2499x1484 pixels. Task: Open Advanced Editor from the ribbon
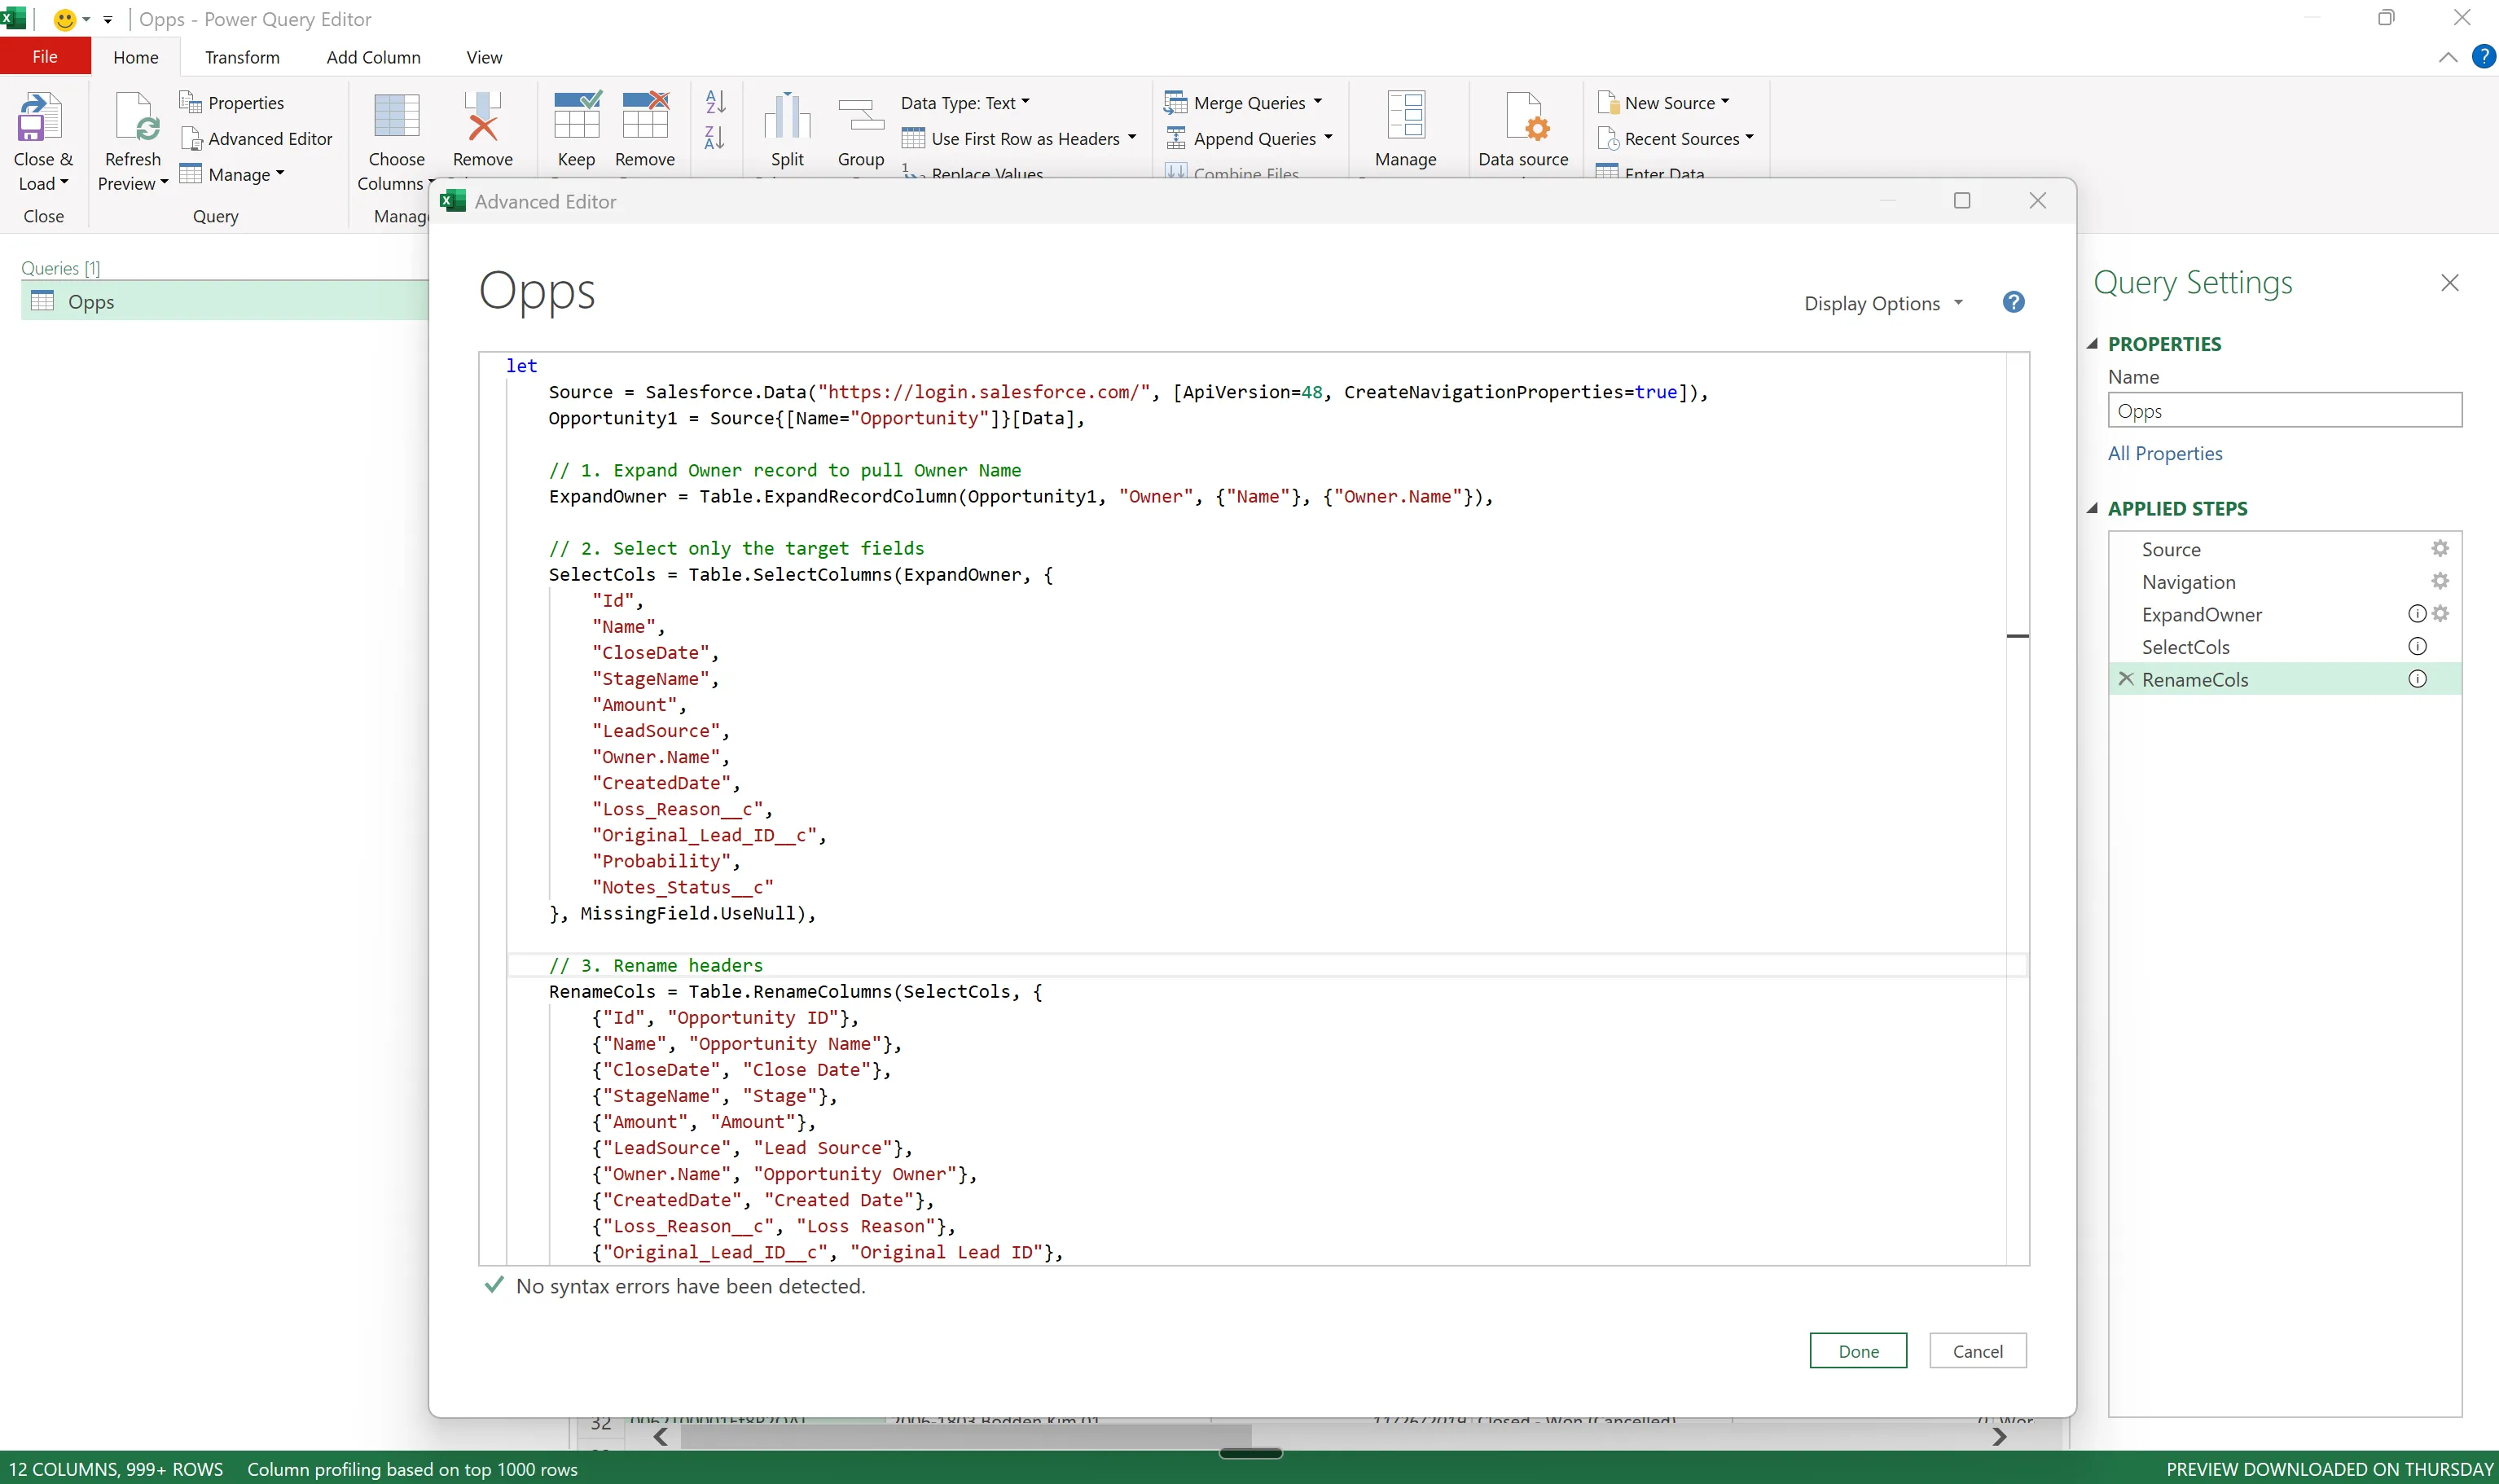[256, 138]
